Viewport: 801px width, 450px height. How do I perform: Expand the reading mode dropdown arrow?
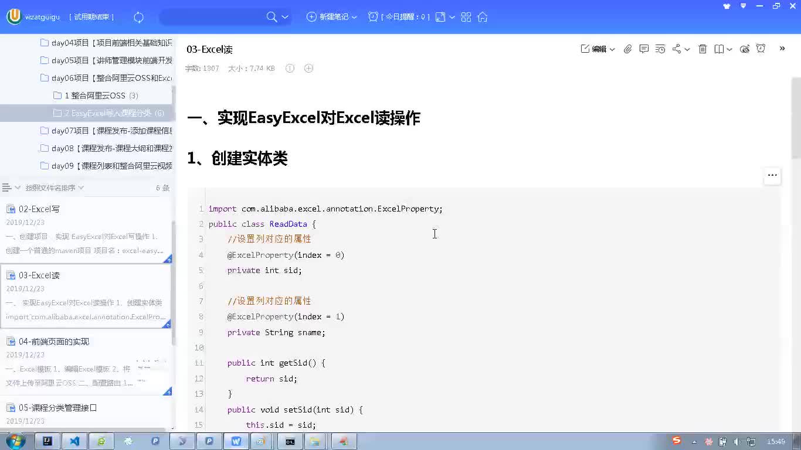(x=729, y=49)
